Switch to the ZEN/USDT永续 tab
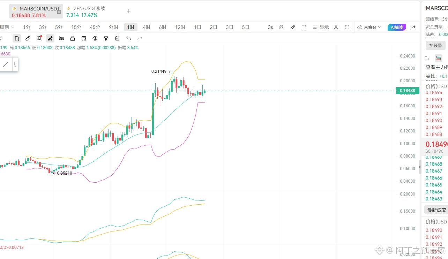 [86, 12]
